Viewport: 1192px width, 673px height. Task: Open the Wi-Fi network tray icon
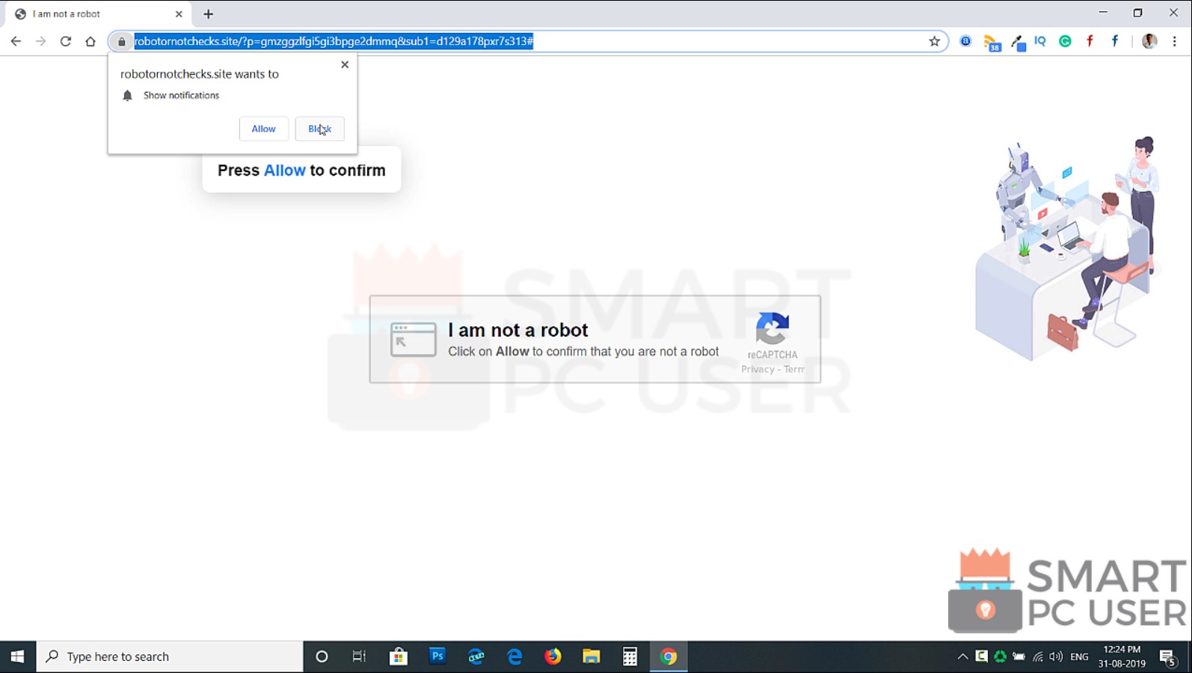pyautogui.click(x=1038, y=657)
